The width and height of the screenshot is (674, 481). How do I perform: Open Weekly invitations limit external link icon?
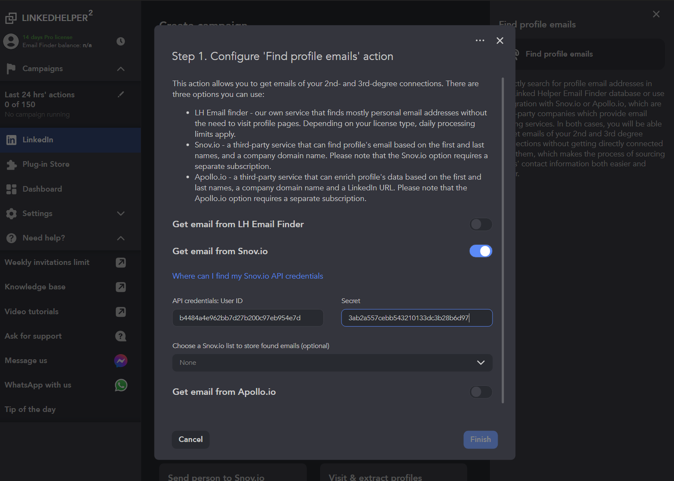tap(121, 262)
